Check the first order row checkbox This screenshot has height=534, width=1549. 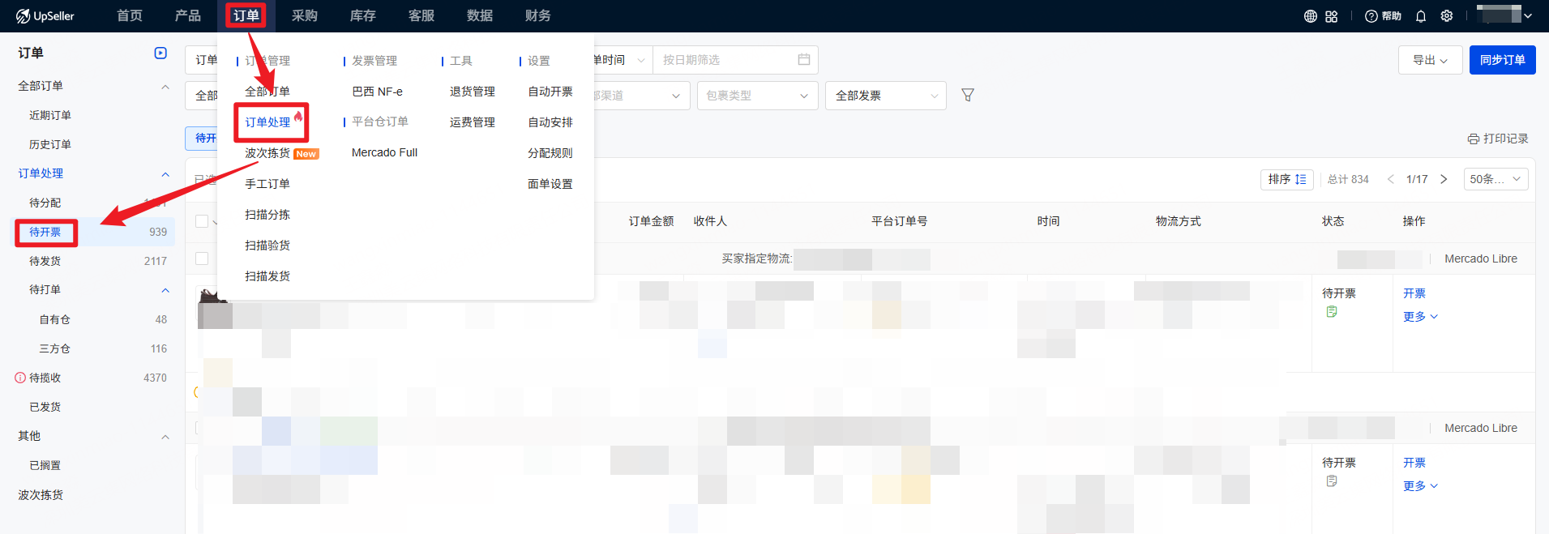(202, 258)
